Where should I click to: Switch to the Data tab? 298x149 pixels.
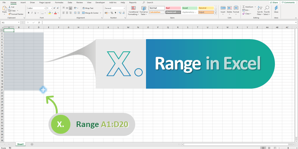(x=70, y=3)
